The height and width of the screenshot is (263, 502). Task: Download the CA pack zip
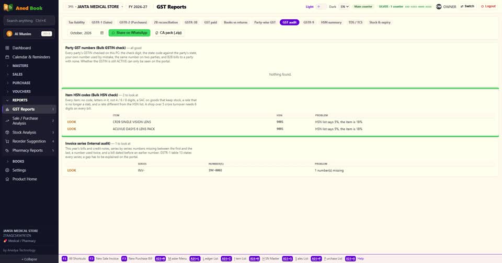(x=169, y=33)
